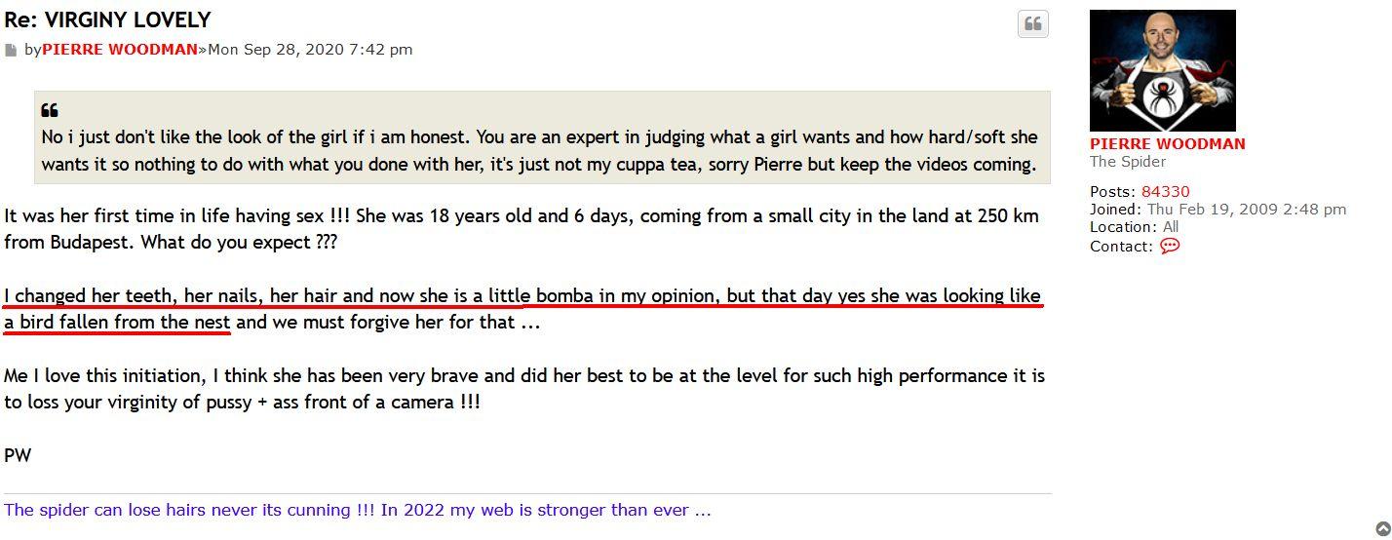This screenshot has width=1392, height=540.
Task: Open PIERRE WOODMAN profile under avatar
Action: (1167, 143)
